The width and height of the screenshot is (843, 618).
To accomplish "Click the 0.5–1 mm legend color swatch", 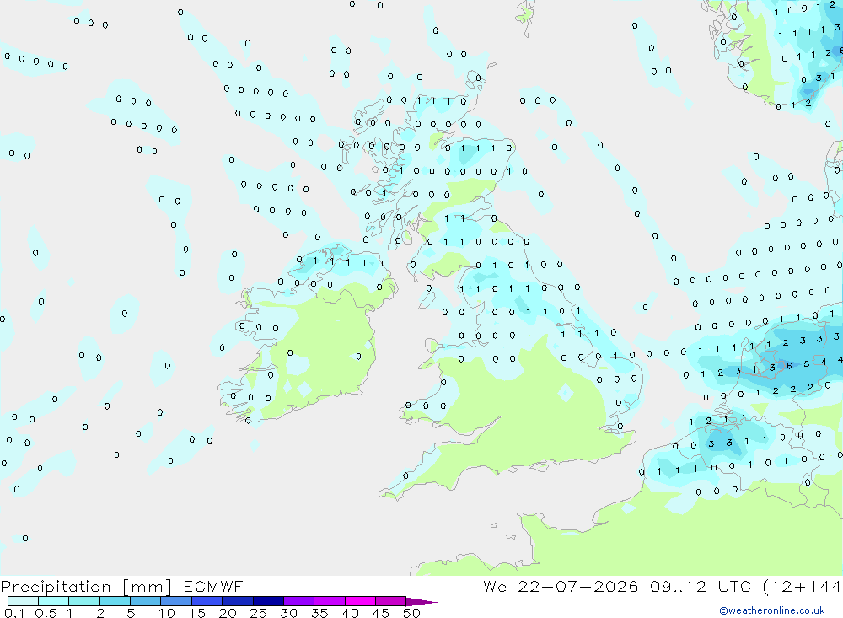I will 54,601.
